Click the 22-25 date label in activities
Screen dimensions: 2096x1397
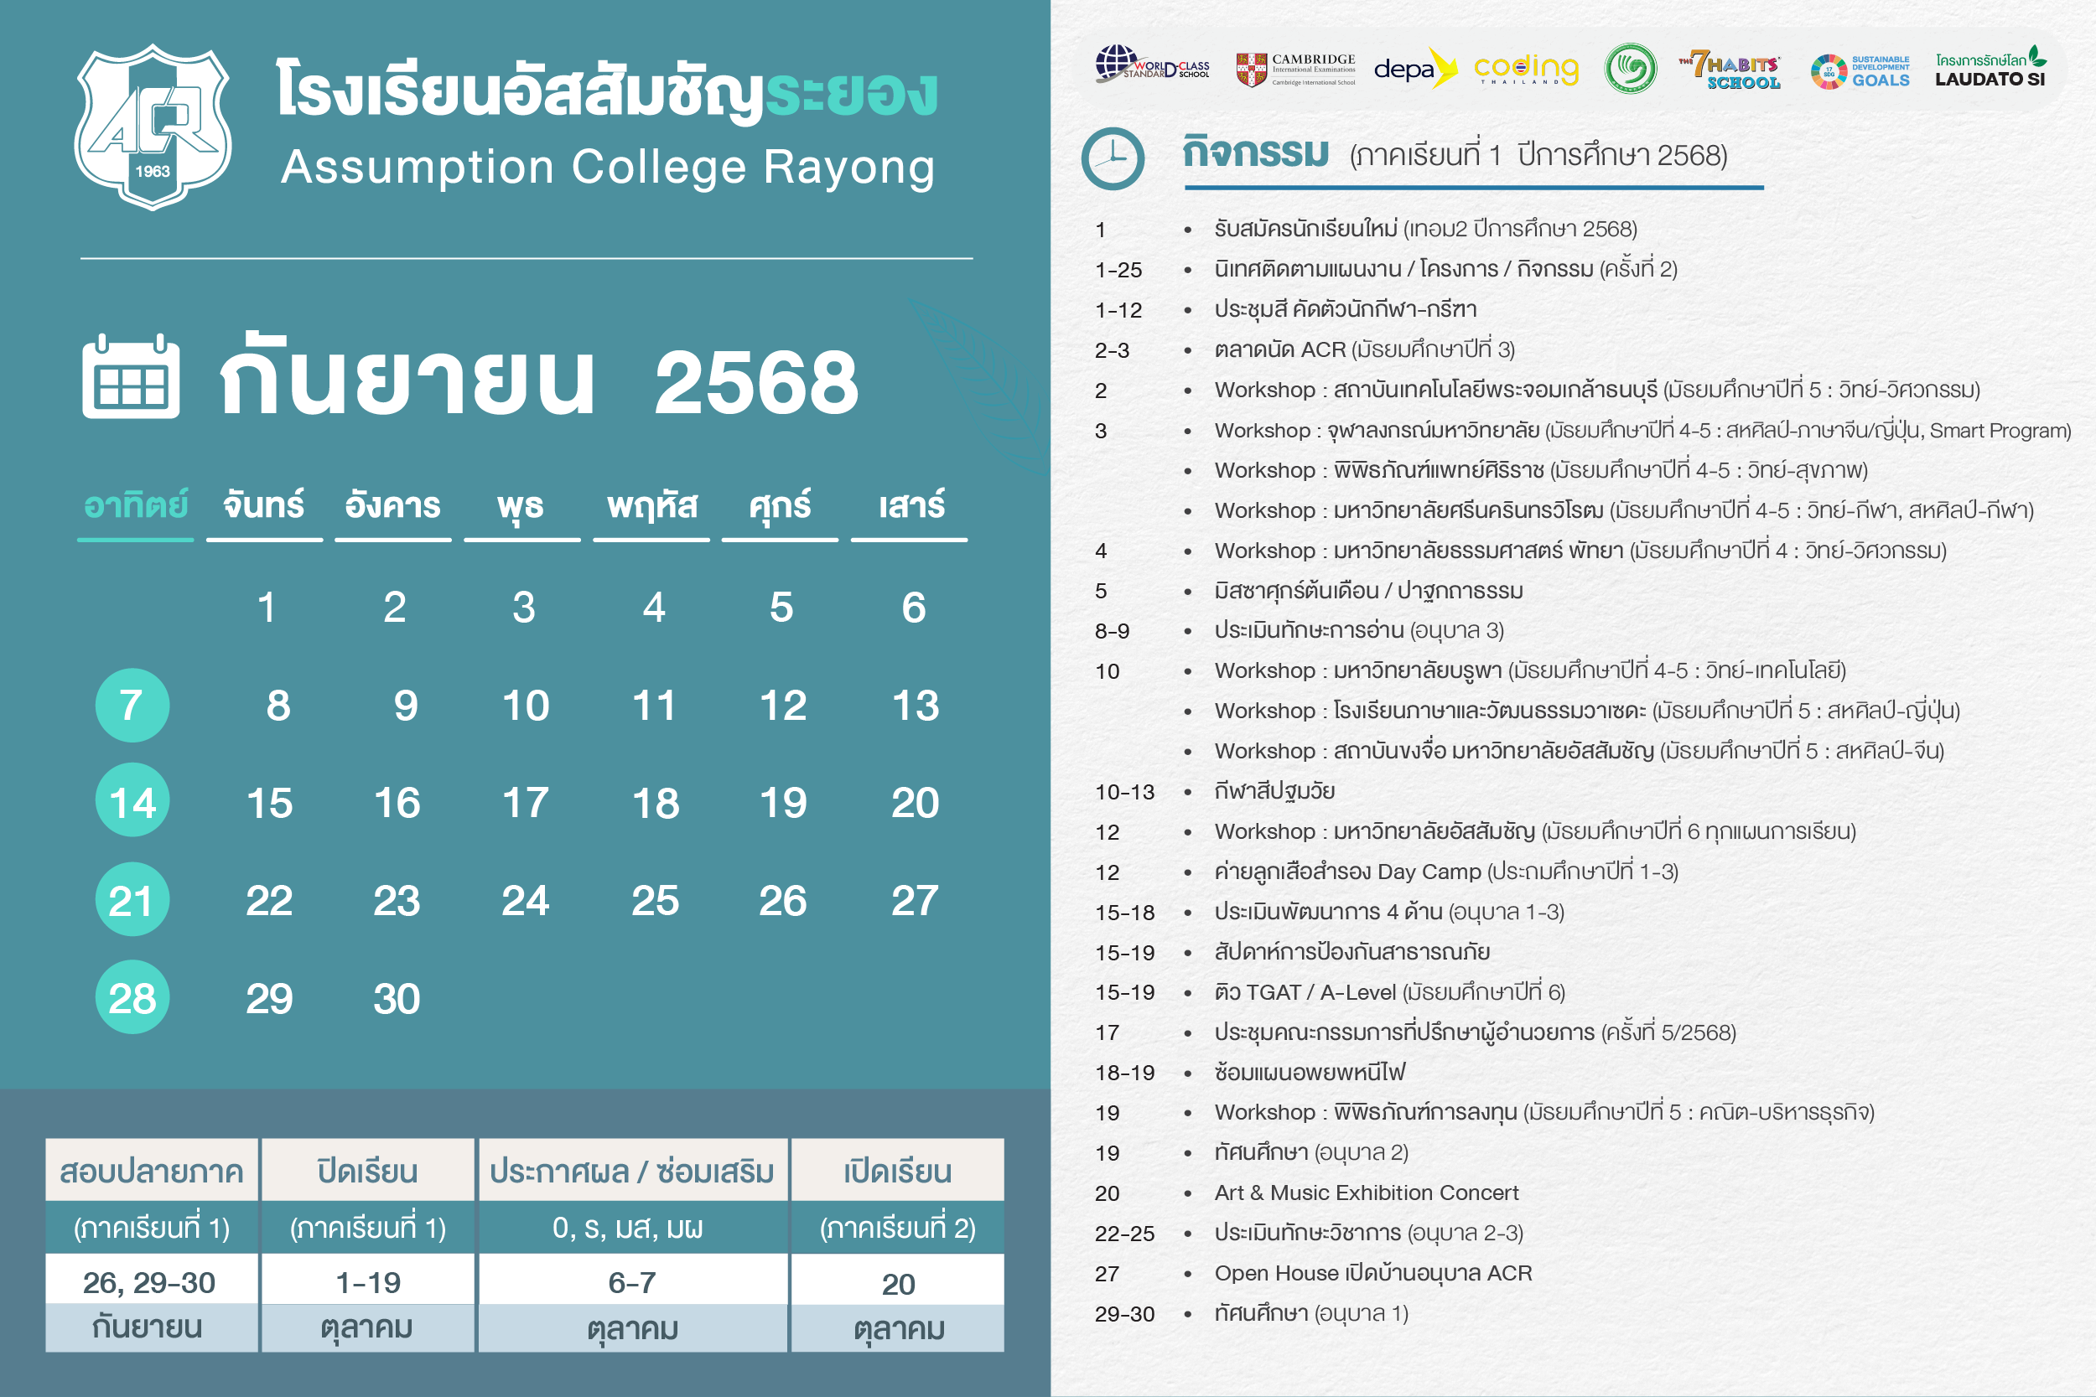coord(1123,1233)
